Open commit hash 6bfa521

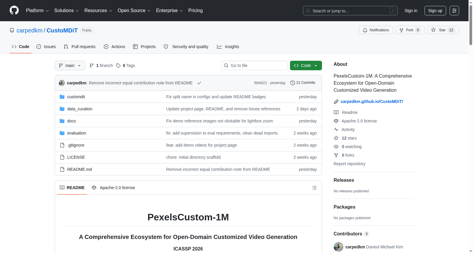(x=260, y=83)
